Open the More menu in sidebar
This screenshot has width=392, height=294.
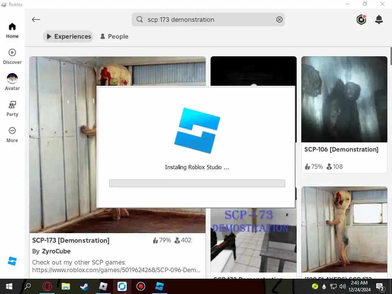[x=12, y=135]
